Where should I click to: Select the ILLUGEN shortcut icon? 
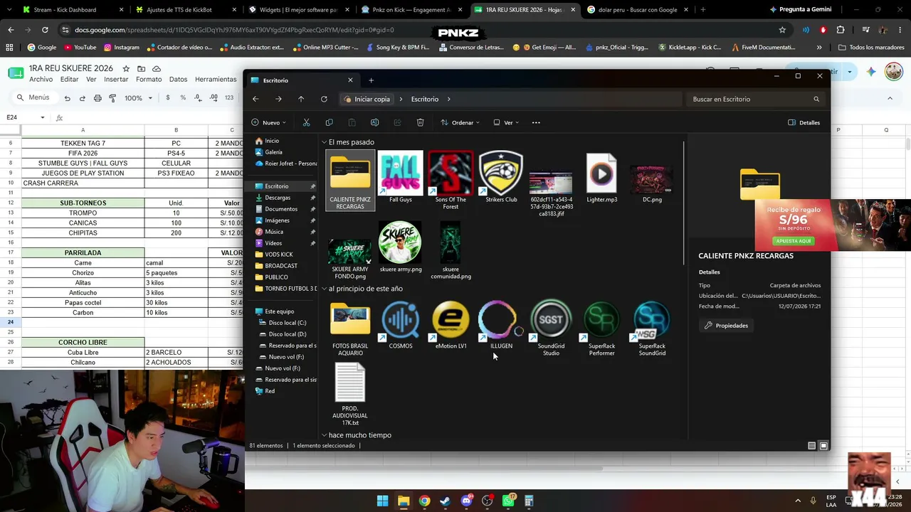point(501,321)
